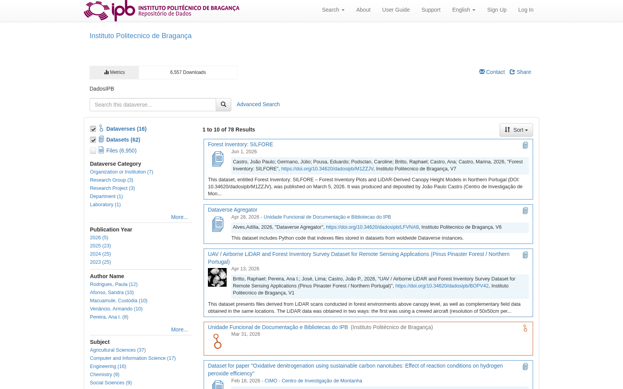Click Forest Inventory SILFORE dataset icon
The width and height of the screenshot is (623, 389).
pyautogui.click(x=218, y=159)
